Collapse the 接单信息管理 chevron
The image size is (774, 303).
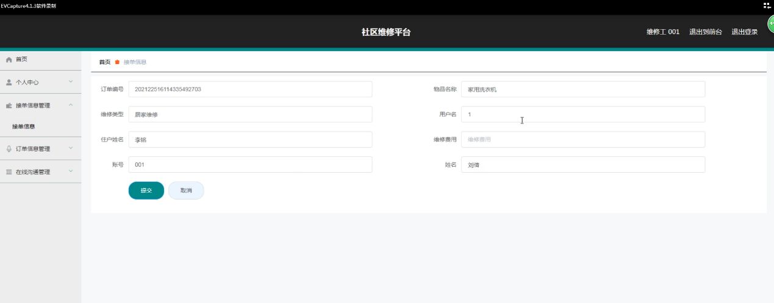coord(71,105)
